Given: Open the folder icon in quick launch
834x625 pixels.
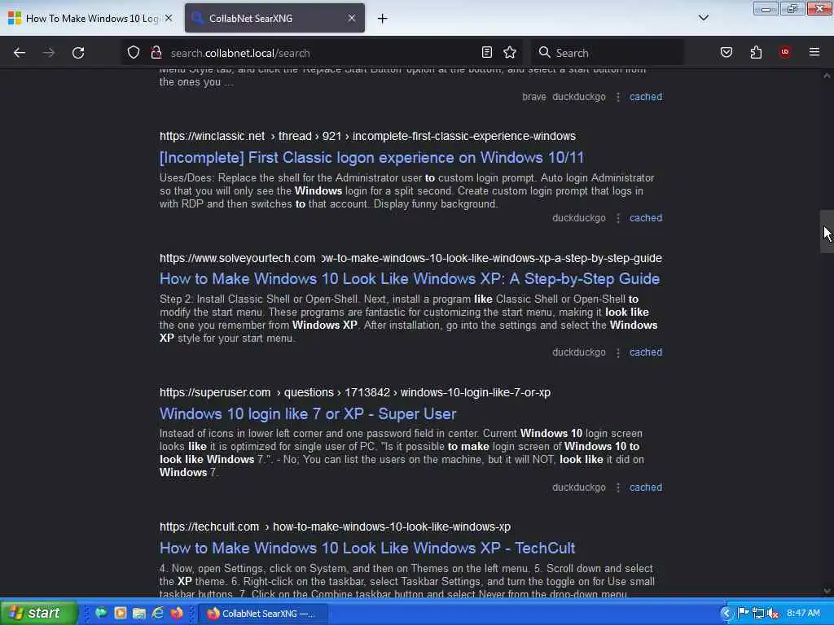Looking at the screenshot, I should 138,613.
